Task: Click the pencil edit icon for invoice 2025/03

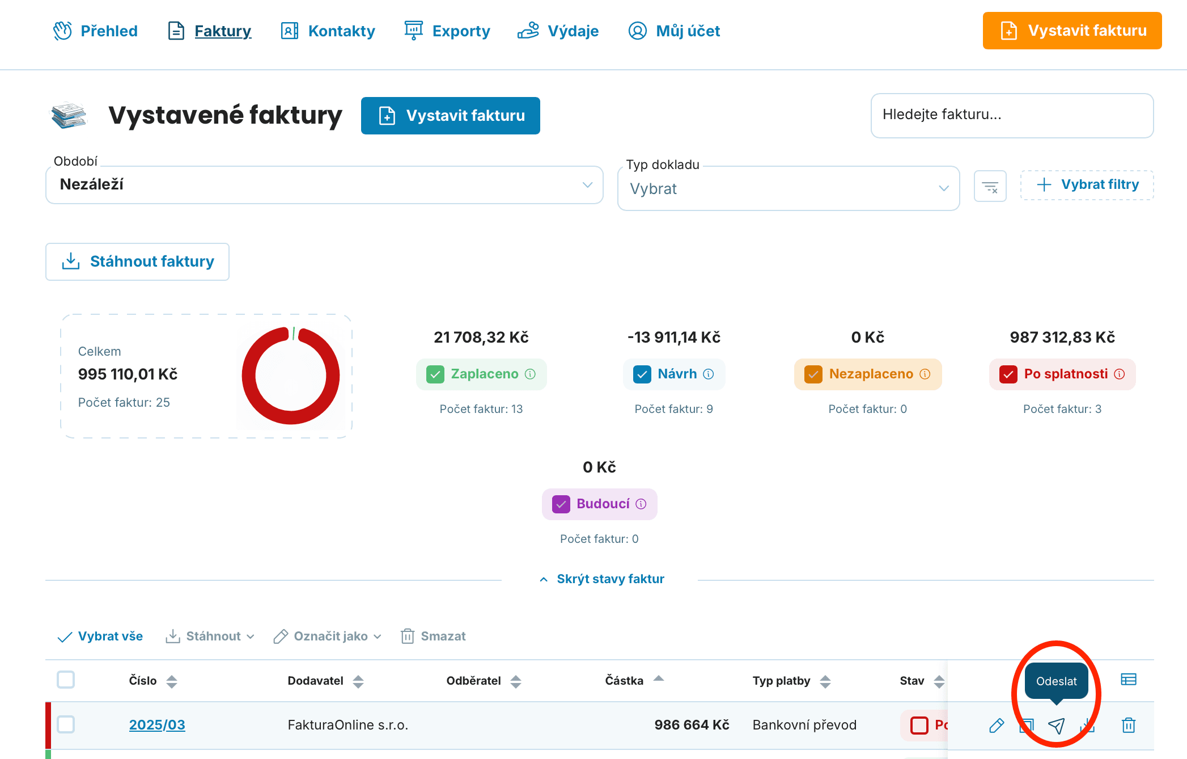Action: coord(997,726)
